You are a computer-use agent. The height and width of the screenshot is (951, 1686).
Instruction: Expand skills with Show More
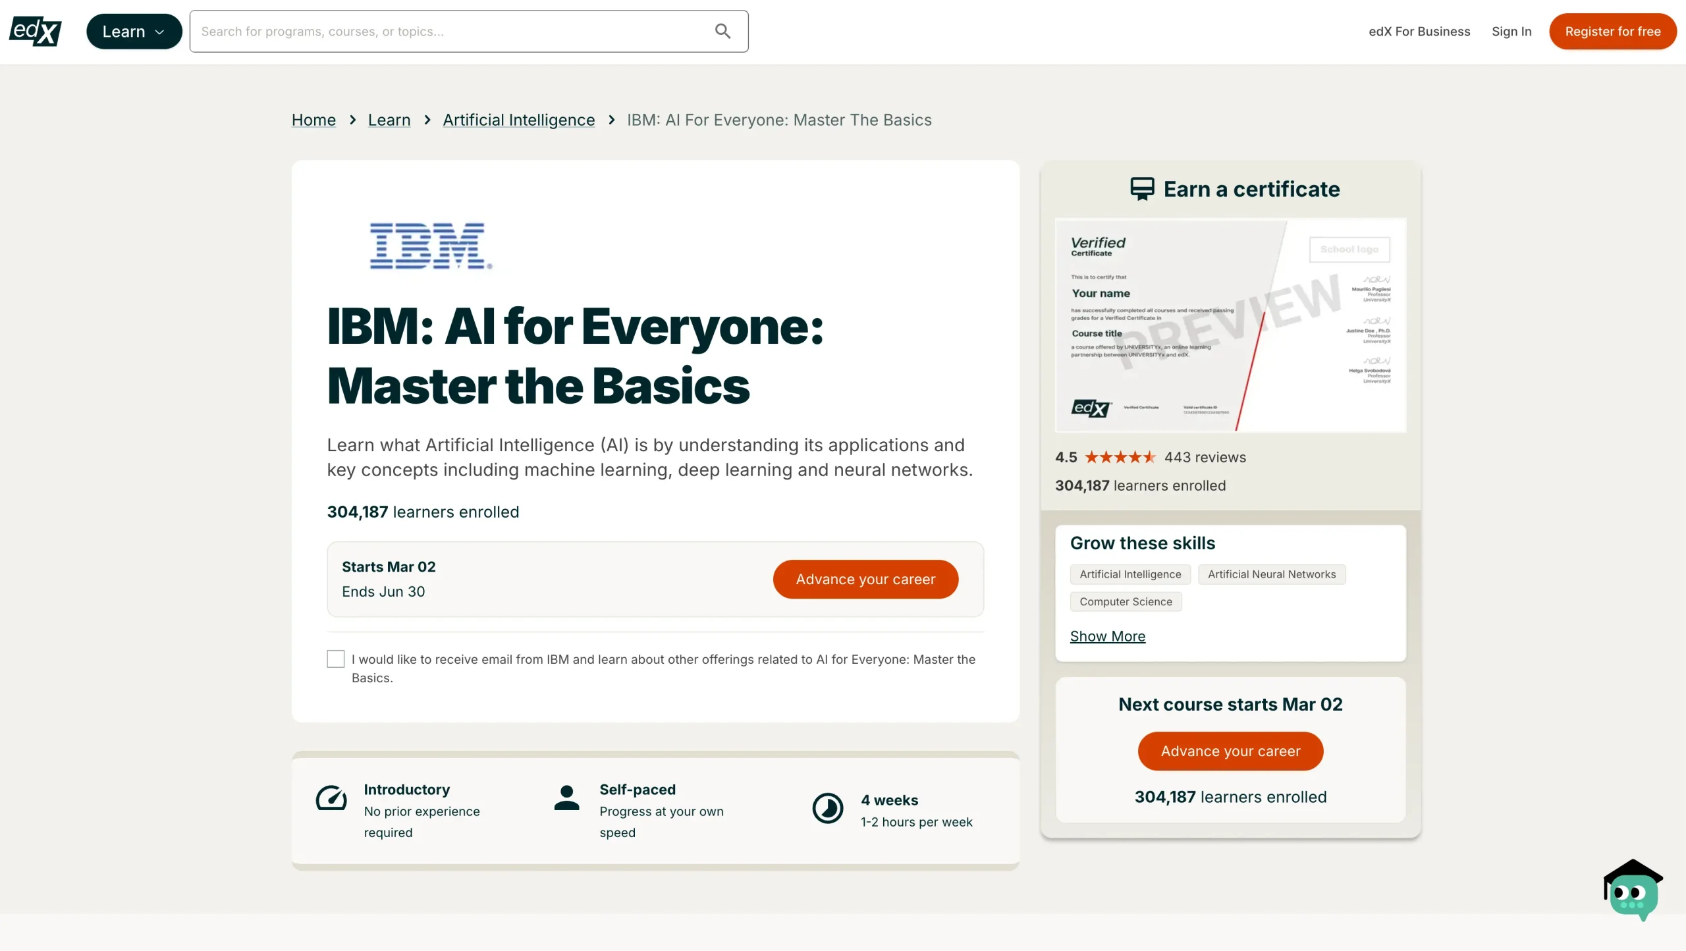pyautogui.click(x=1107, y=636)
